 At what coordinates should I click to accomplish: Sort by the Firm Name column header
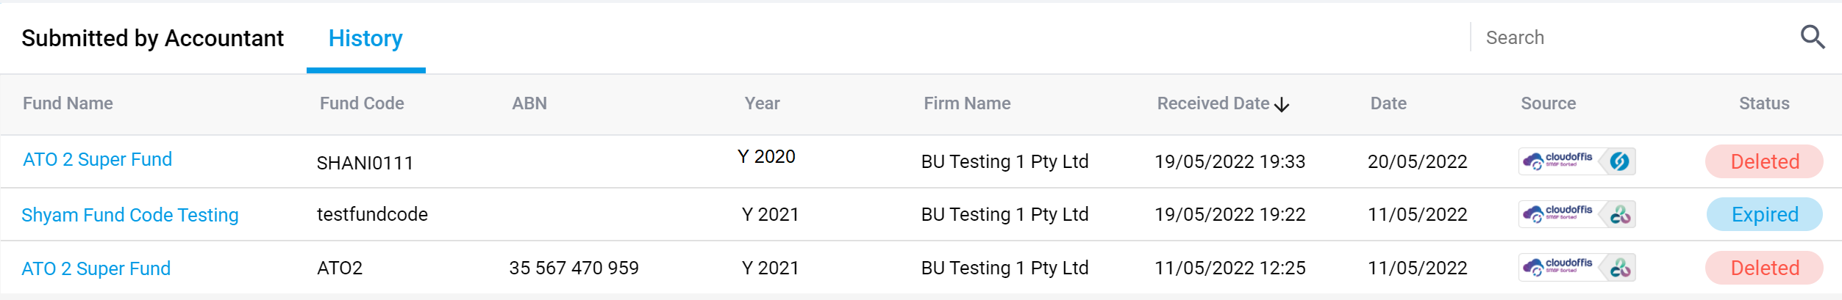click(967, 103)
